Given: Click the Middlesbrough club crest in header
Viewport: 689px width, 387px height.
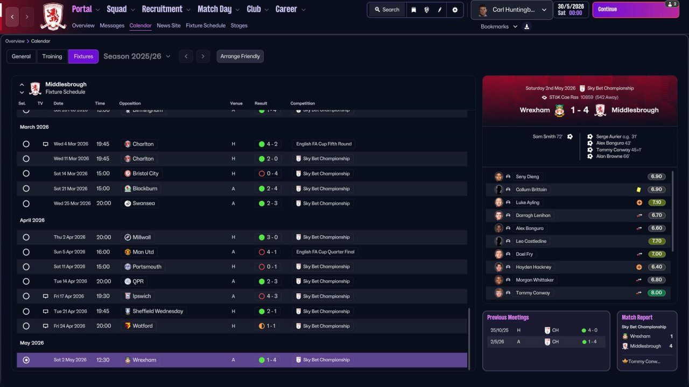Looking at the screenshot, I should (x=53, y=16).
